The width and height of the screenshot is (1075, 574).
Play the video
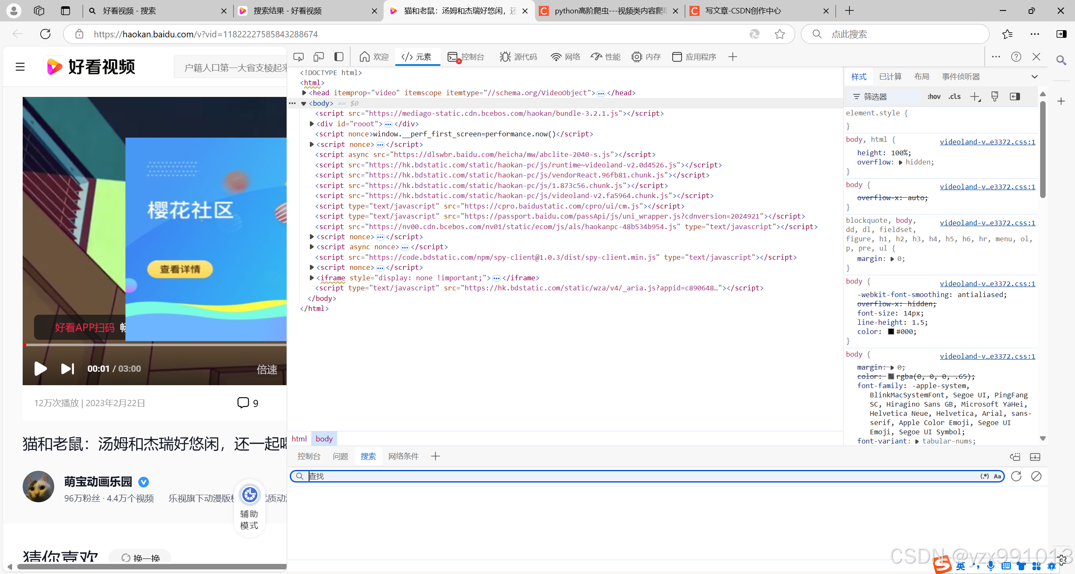click(x=40, y=368)
